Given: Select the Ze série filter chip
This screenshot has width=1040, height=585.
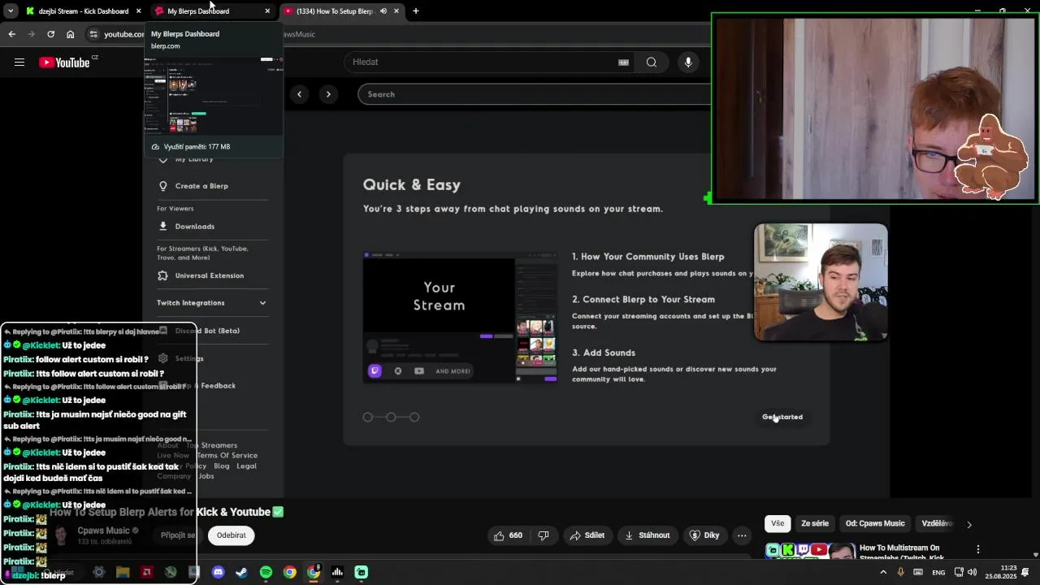Looking at the screenshot, I should tap(815, 524).
